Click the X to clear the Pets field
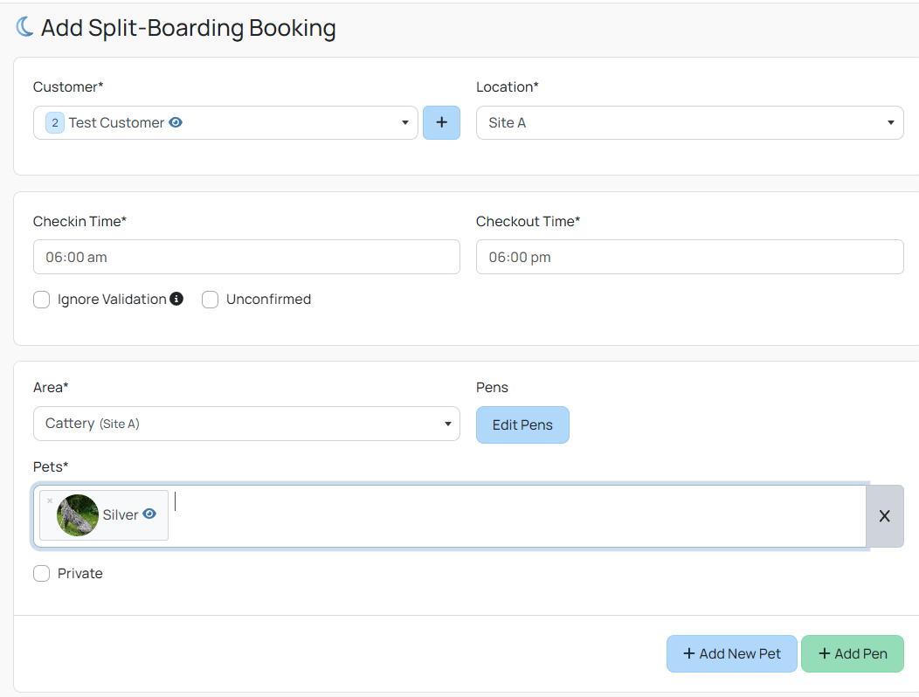 (884, 515)
